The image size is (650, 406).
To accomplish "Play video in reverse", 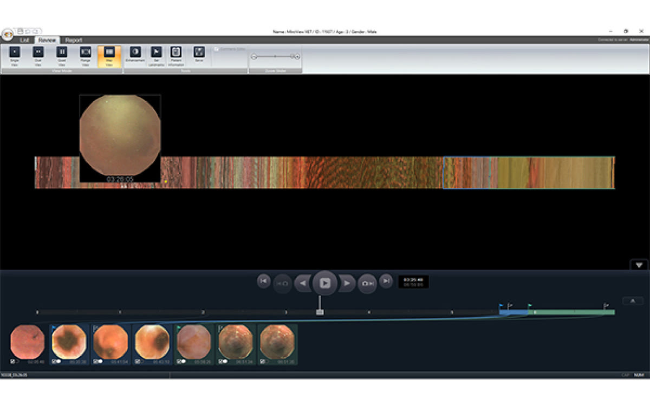I will [303, 283].
